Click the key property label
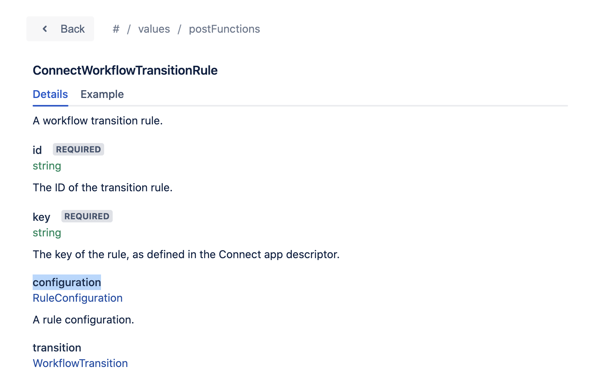Viewport: 603px width, 388px height. 41,217
